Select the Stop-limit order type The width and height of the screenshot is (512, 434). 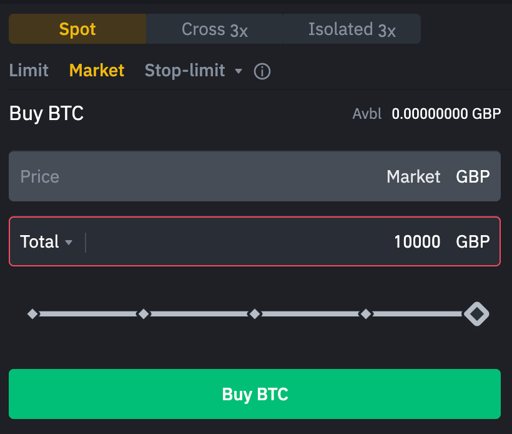[184, 71]
